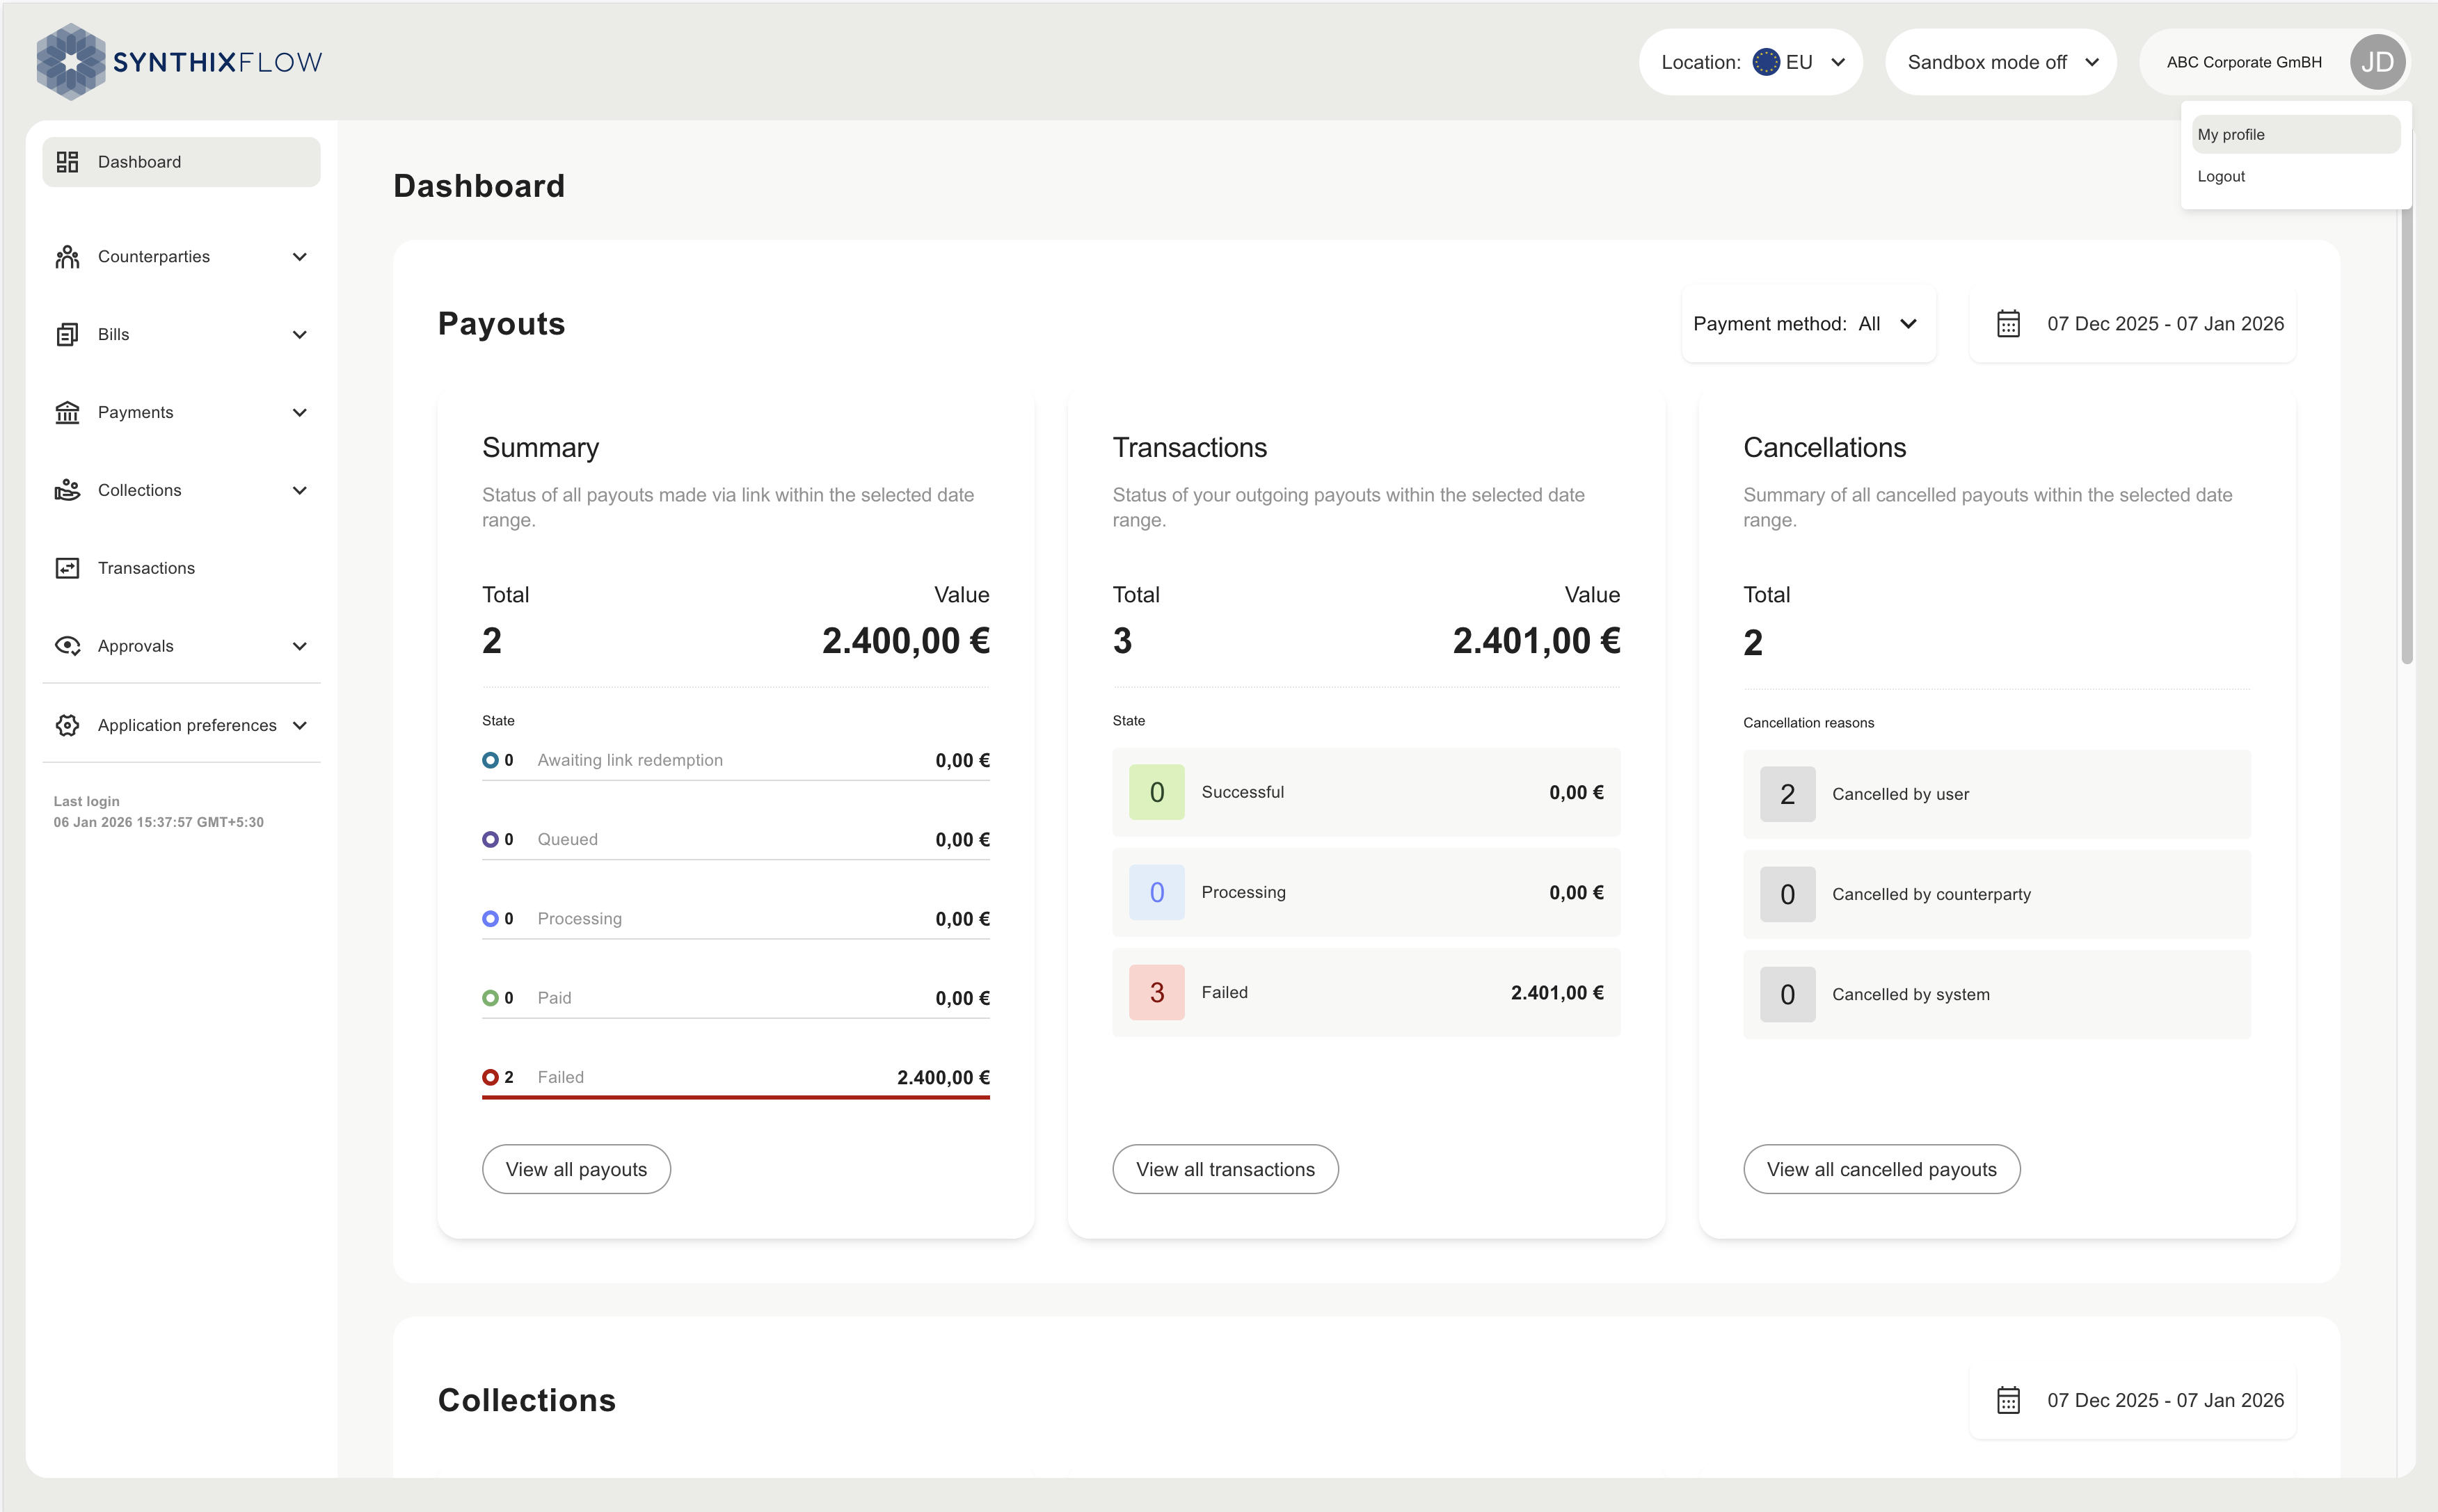
Task: Click View all payouts button
Action: 576,1169
